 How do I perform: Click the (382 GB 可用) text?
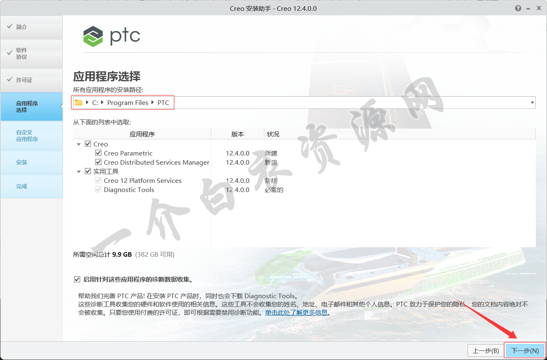pyautogui.click(x=155, y=254)
